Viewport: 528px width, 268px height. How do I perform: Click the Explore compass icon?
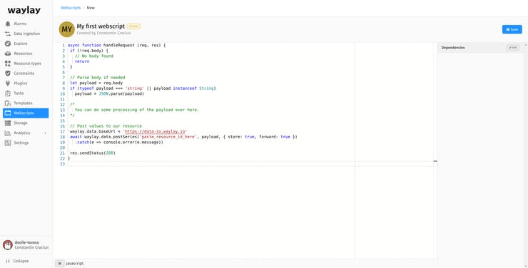8,43
